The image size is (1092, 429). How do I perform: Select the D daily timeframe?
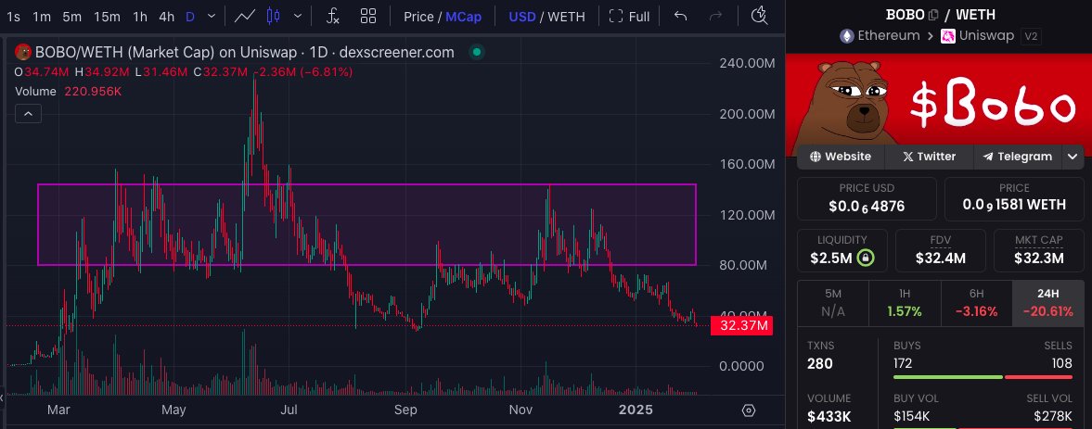pyautogui.click(x=190, y=17)
